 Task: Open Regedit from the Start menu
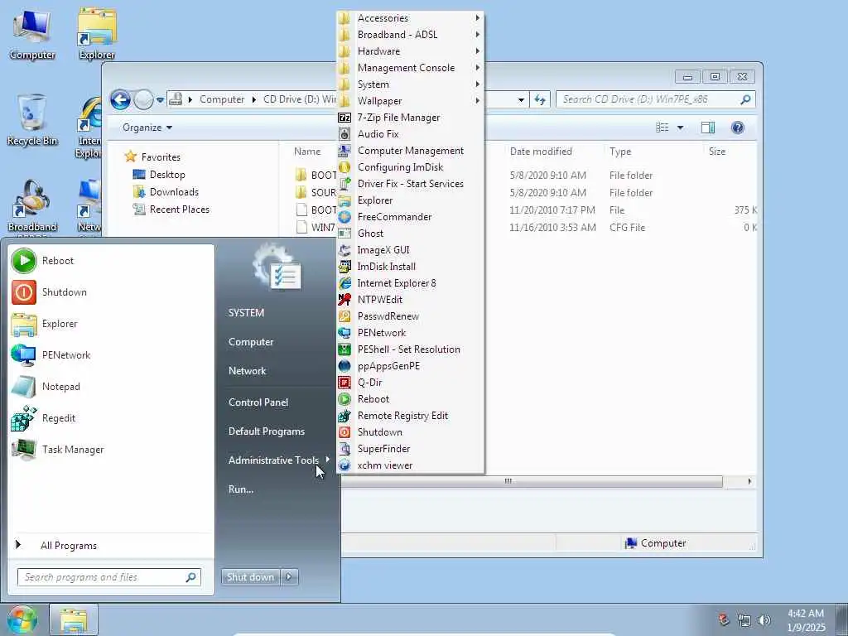point(112,418)
